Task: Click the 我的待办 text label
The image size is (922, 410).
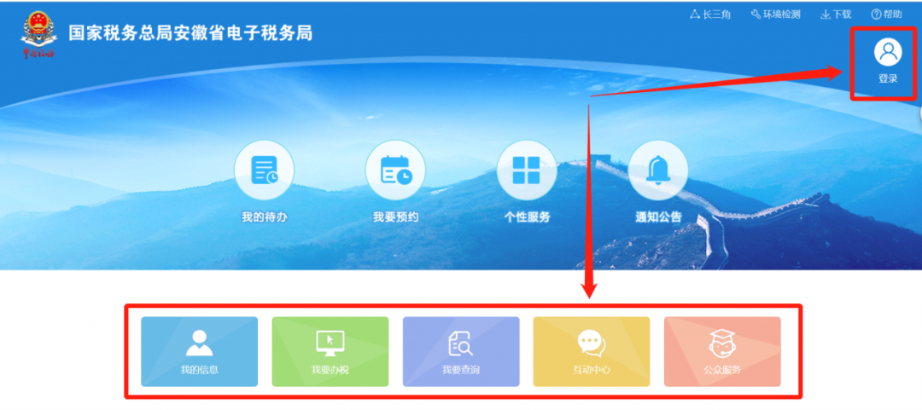Action: 265,217
